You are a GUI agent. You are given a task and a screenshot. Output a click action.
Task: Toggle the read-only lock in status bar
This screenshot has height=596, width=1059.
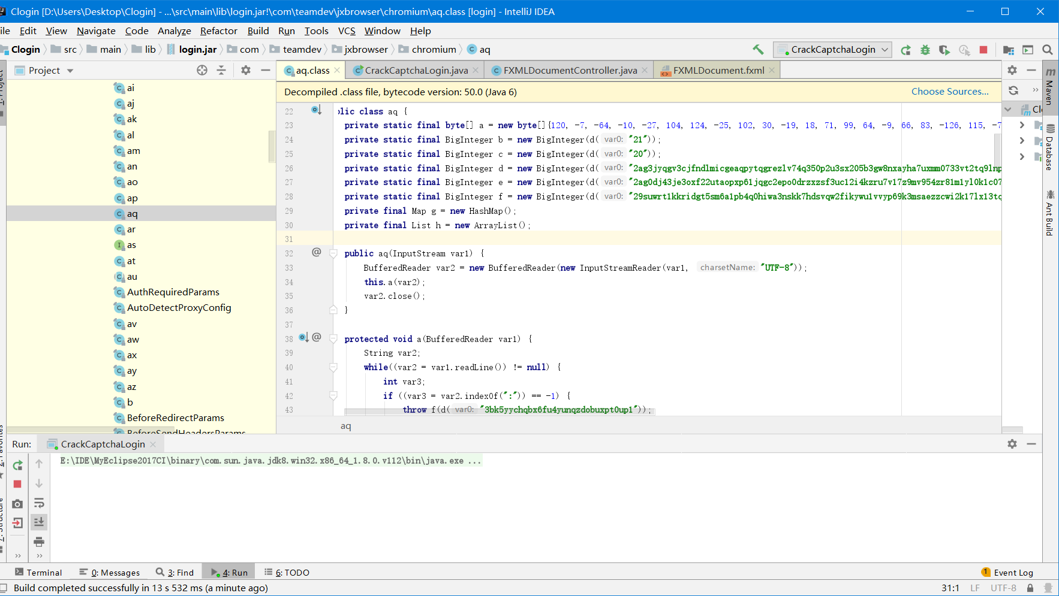tap(1030, 588)
